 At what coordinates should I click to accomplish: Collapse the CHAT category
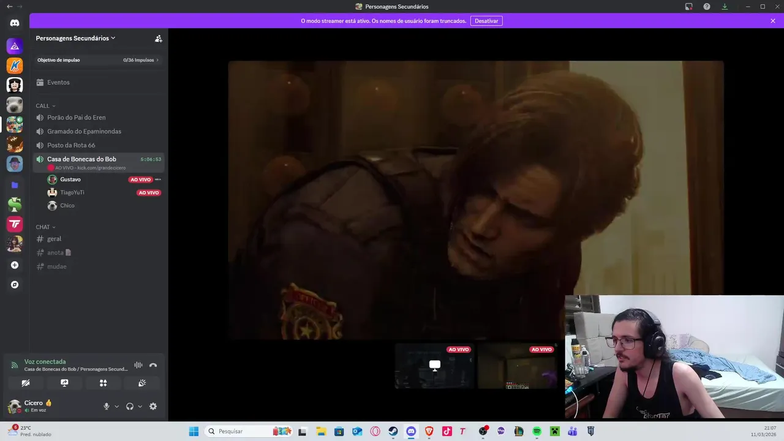coord(45,227)
